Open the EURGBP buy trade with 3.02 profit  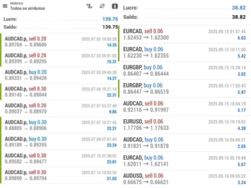[184, 70]
